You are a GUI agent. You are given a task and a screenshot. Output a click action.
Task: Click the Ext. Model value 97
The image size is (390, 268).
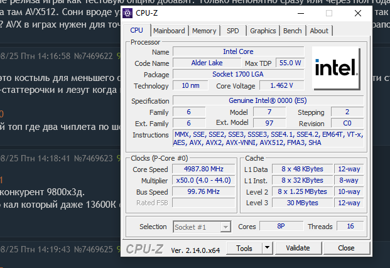click(269, 123)
